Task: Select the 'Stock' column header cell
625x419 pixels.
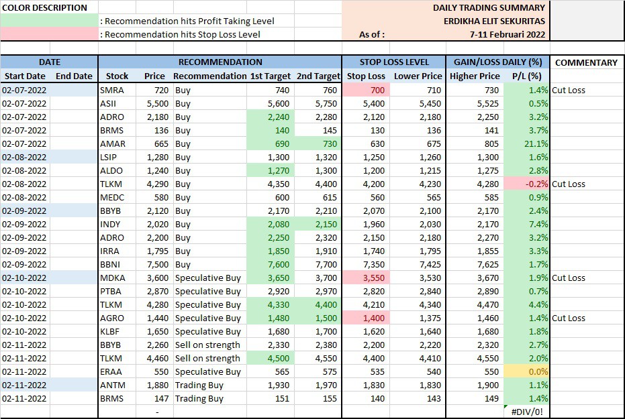Action: [x=117, y=76]
